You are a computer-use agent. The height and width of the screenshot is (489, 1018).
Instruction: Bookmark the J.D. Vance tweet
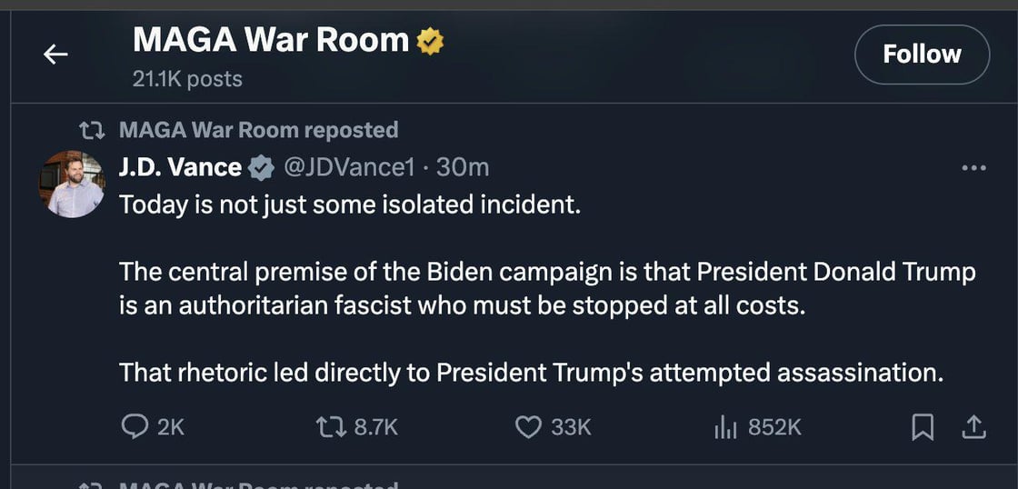pos(923,426)
